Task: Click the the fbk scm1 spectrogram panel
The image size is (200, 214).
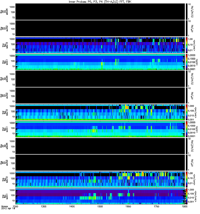Action: 100,196
